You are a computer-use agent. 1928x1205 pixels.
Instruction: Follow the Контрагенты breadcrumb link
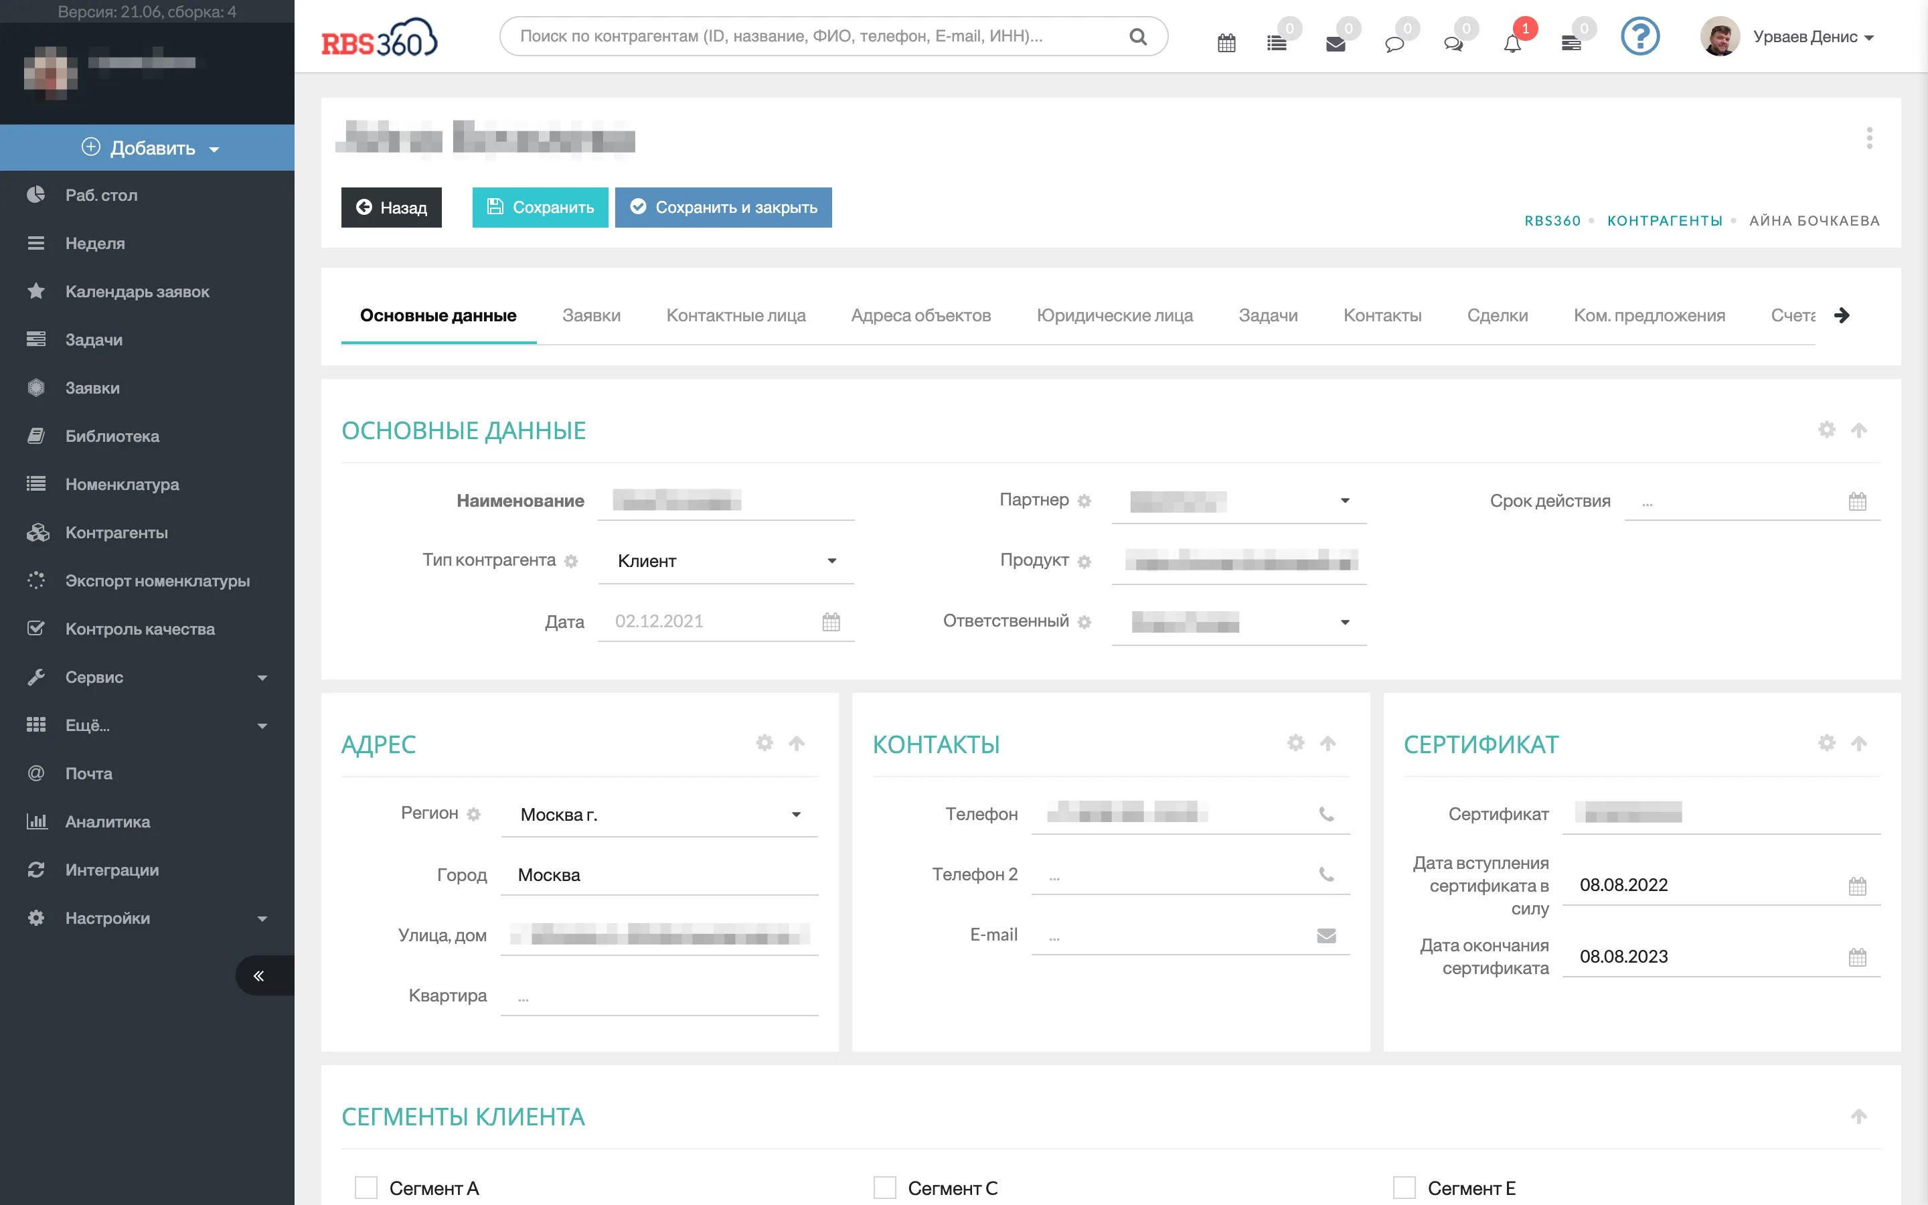[1664, 221]
